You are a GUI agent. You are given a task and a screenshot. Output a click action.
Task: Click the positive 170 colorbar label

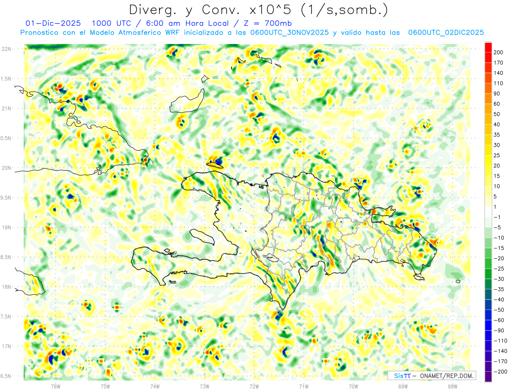[x=499, y=63]
